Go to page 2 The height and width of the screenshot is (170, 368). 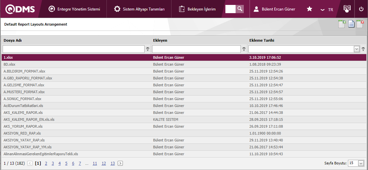pyautogui.click(x=46, y=163)
